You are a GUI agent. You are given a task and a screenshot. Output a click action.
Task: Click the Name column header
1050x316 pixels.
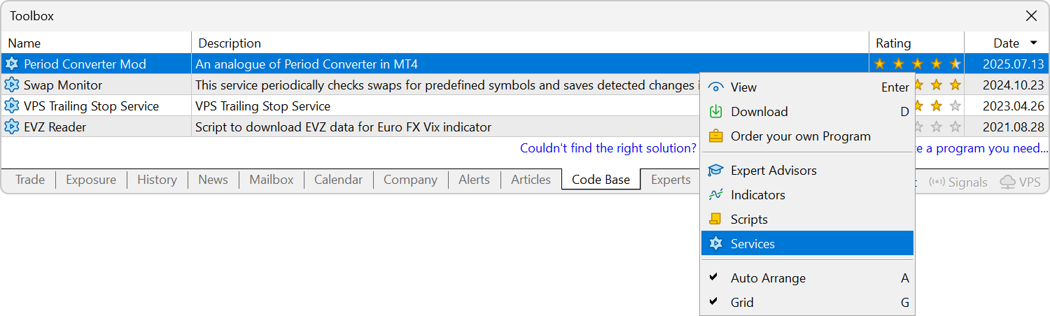click(x=24, y=43)
